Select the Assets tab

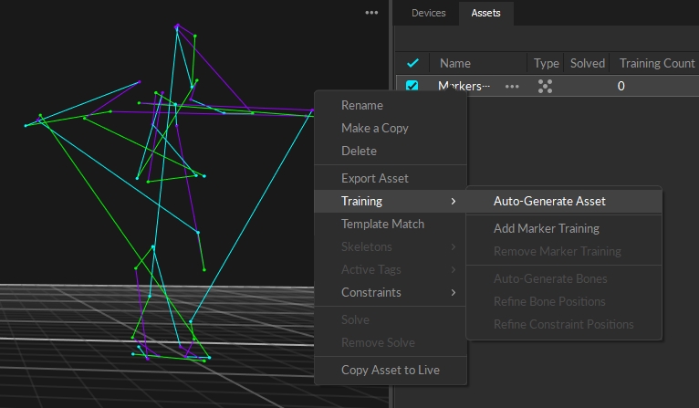[485, 13]
